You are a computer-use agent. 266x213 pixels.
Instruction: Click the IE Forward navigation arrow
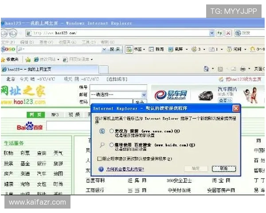coord(13,33)
